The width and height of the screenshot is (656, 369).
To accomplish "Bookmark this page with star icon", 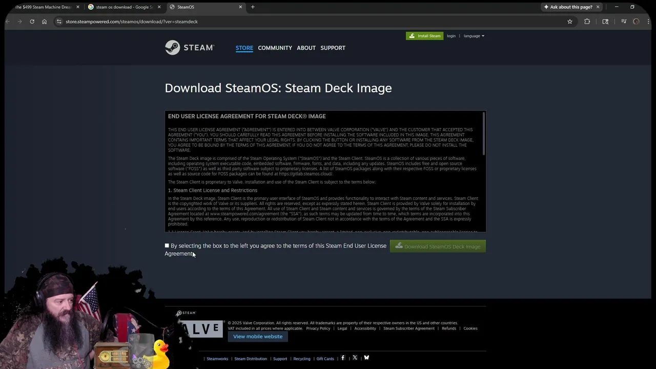I will pyautogui.click(x=569, y=22).
